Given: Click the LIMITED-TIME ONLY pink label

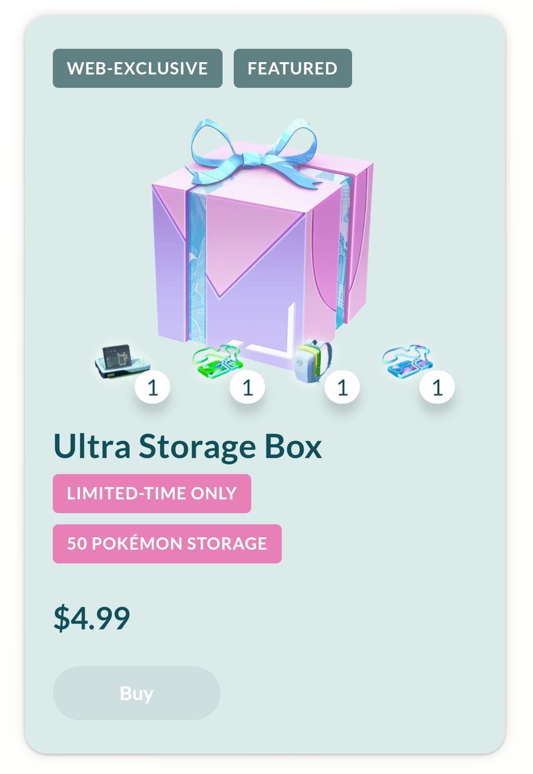Looking at the screenshot, I should [152, 493].
